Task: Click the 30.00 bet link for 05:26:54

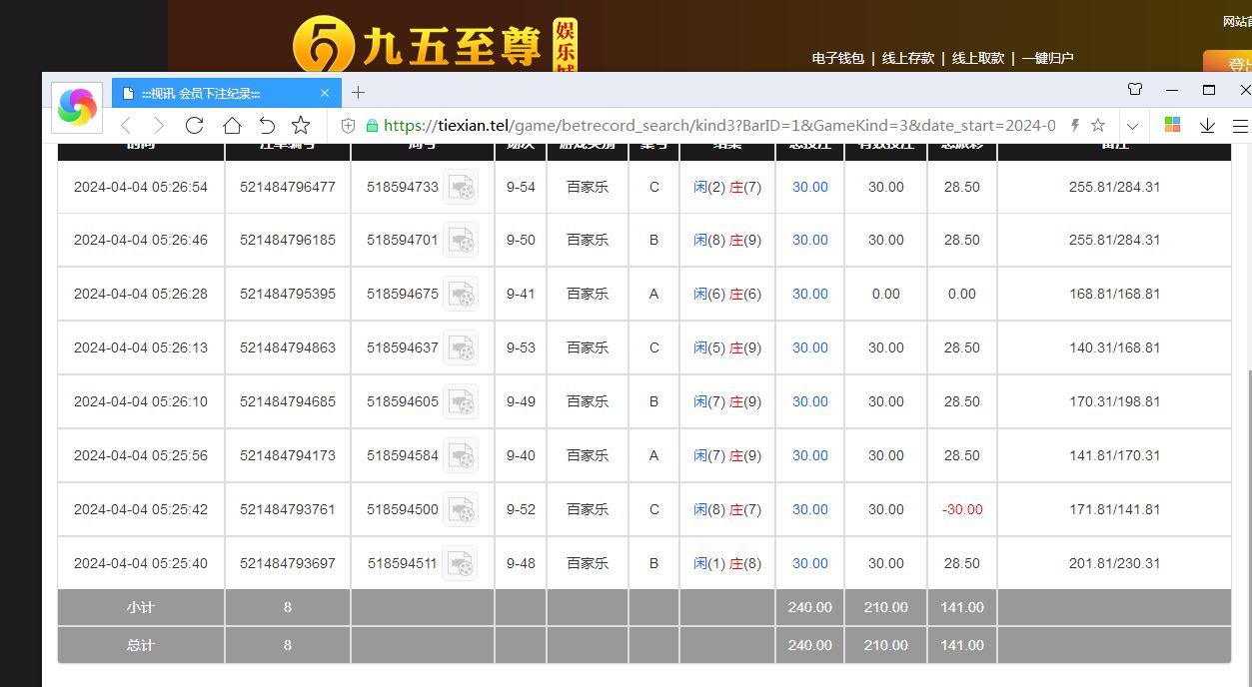Action: click(x=809, y=187)
